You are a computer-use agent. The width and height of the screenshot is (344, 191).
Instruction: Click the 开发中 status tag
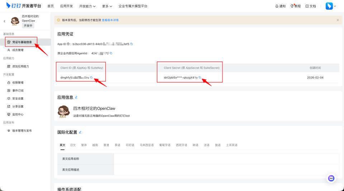[28, 26]
